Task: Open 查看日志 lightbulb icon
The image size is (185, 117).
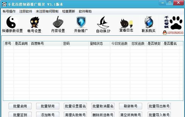Action: click(x=126, y=23)
